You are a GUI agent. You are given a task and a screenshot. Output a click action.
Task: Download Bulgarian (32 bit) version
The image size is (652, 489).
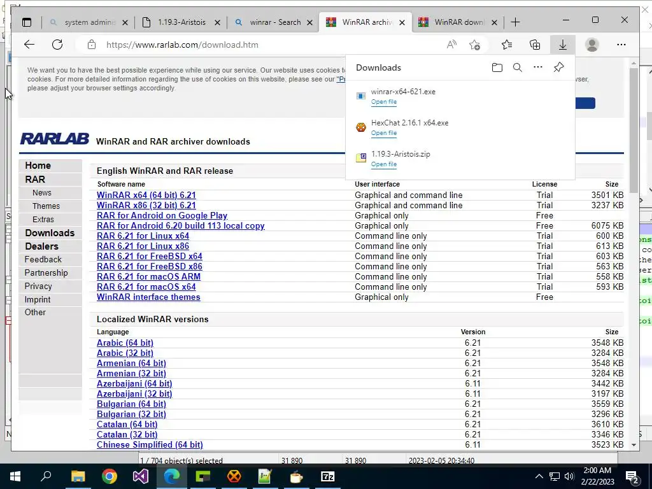tap(131, 414)
